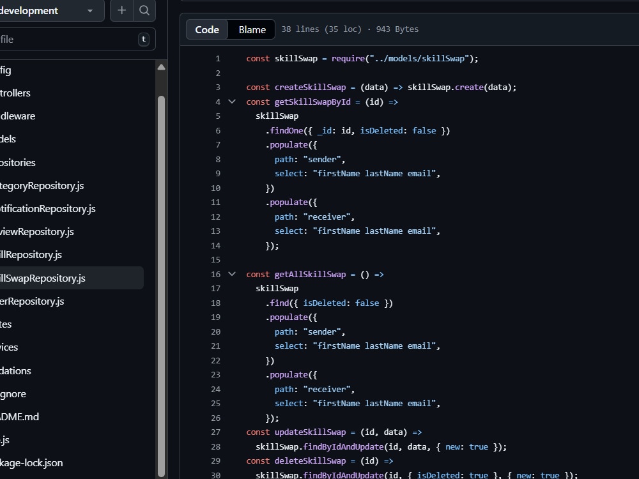This screenshot has height=479, width=639.
Task: Switch to the Code tab
Action: pyautogui.click(x=207, y=29)
